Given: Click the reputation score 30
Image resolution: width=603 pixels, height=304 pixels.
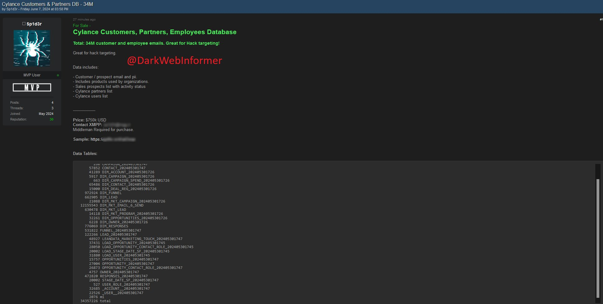Looking at the screenshot, I should (x=51, y=119).
